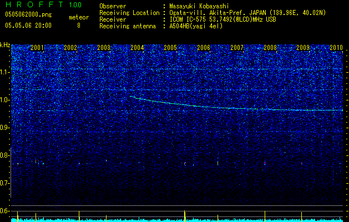This screenshot has height=222, width=349.
Task: Click the kHz axis unit label
Action: pyautogui.click(x=5, y=45)
